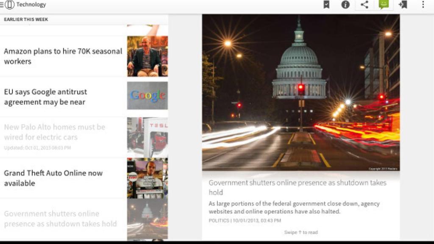Open 'EU says Google antitrust agreement' story
This screenshot has width=434, height=244.
pyautogui.click(x=46, y=97)
